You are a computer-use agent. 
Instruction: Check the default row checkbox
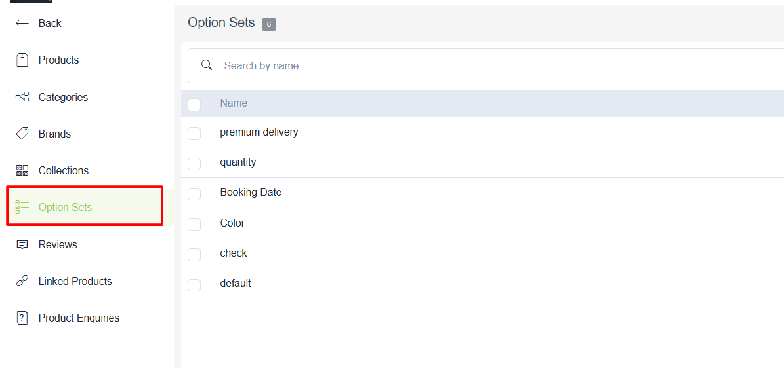tap(194, 285)
